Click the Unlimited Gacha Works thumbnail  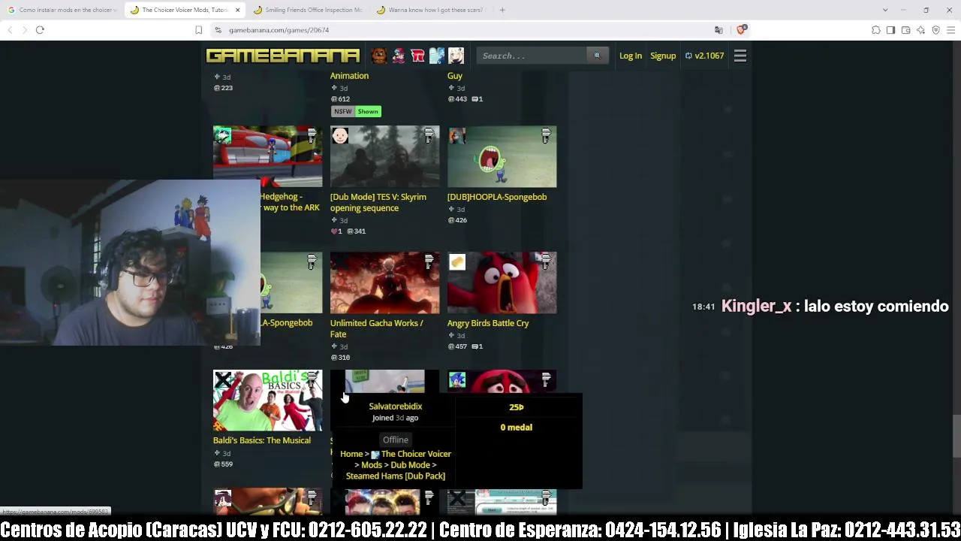(385, 283)
